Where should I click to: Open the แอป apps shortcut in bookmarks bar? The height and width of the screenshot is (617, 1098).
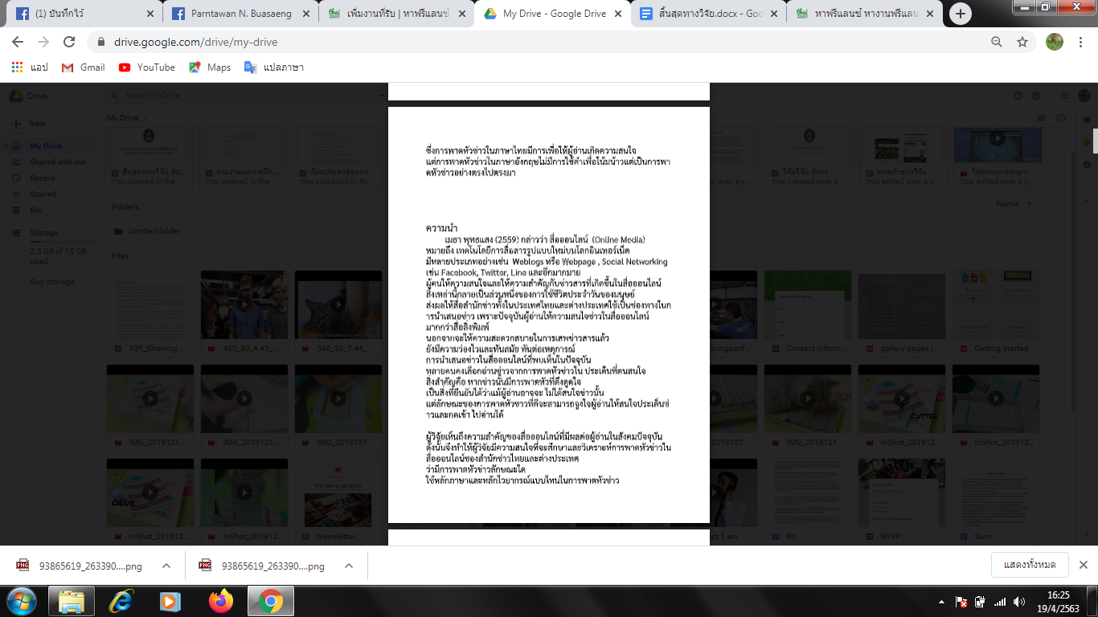pos(30,67)
